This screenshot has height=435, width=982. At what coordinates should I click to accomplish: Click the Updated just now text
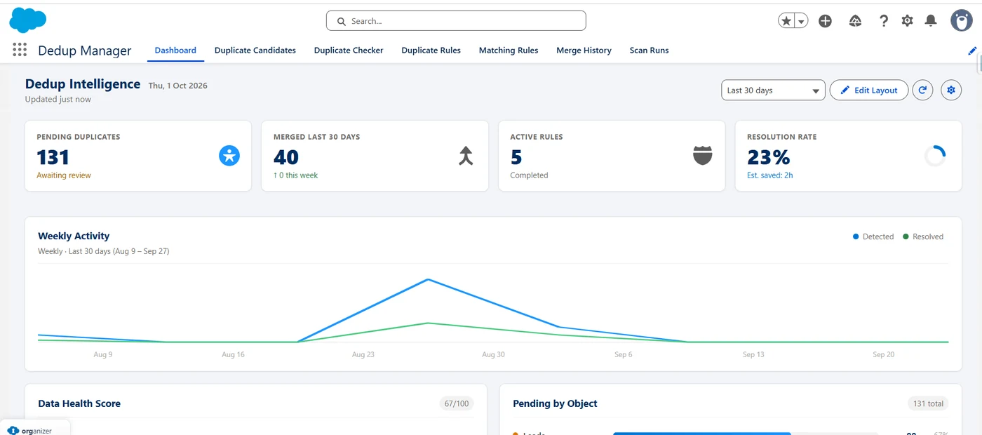[58, 100]
